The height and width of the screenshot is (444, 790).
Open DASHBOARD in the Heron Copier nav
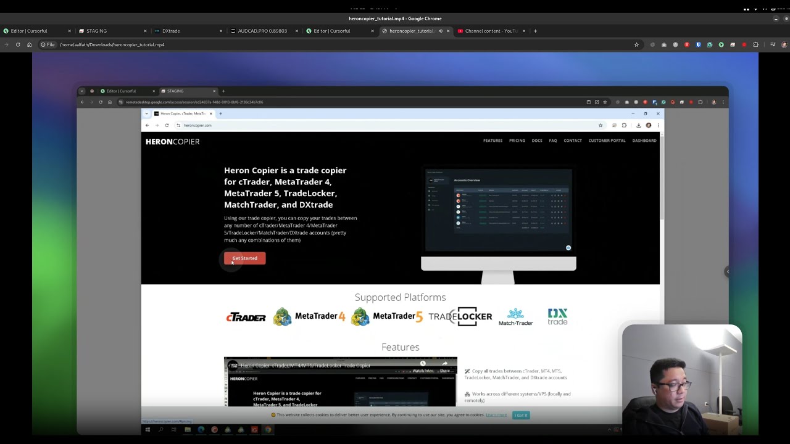(644, 141)
